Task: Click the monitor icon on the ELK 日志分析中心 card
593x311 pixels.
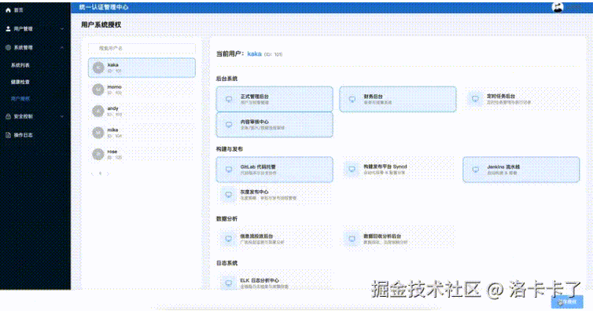Action: tap(228, 283)
